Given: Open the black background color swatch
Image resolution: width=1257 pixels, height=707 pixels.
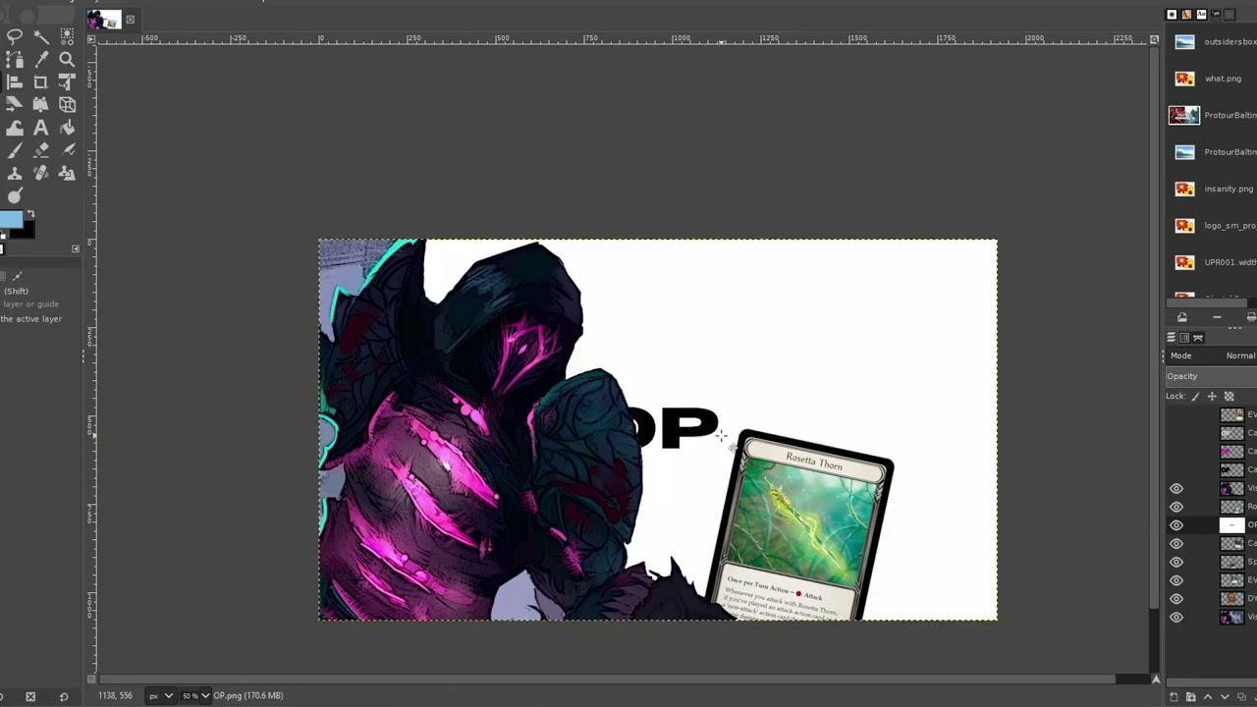Looking at the screenshot, I should (x=27, y=231).
